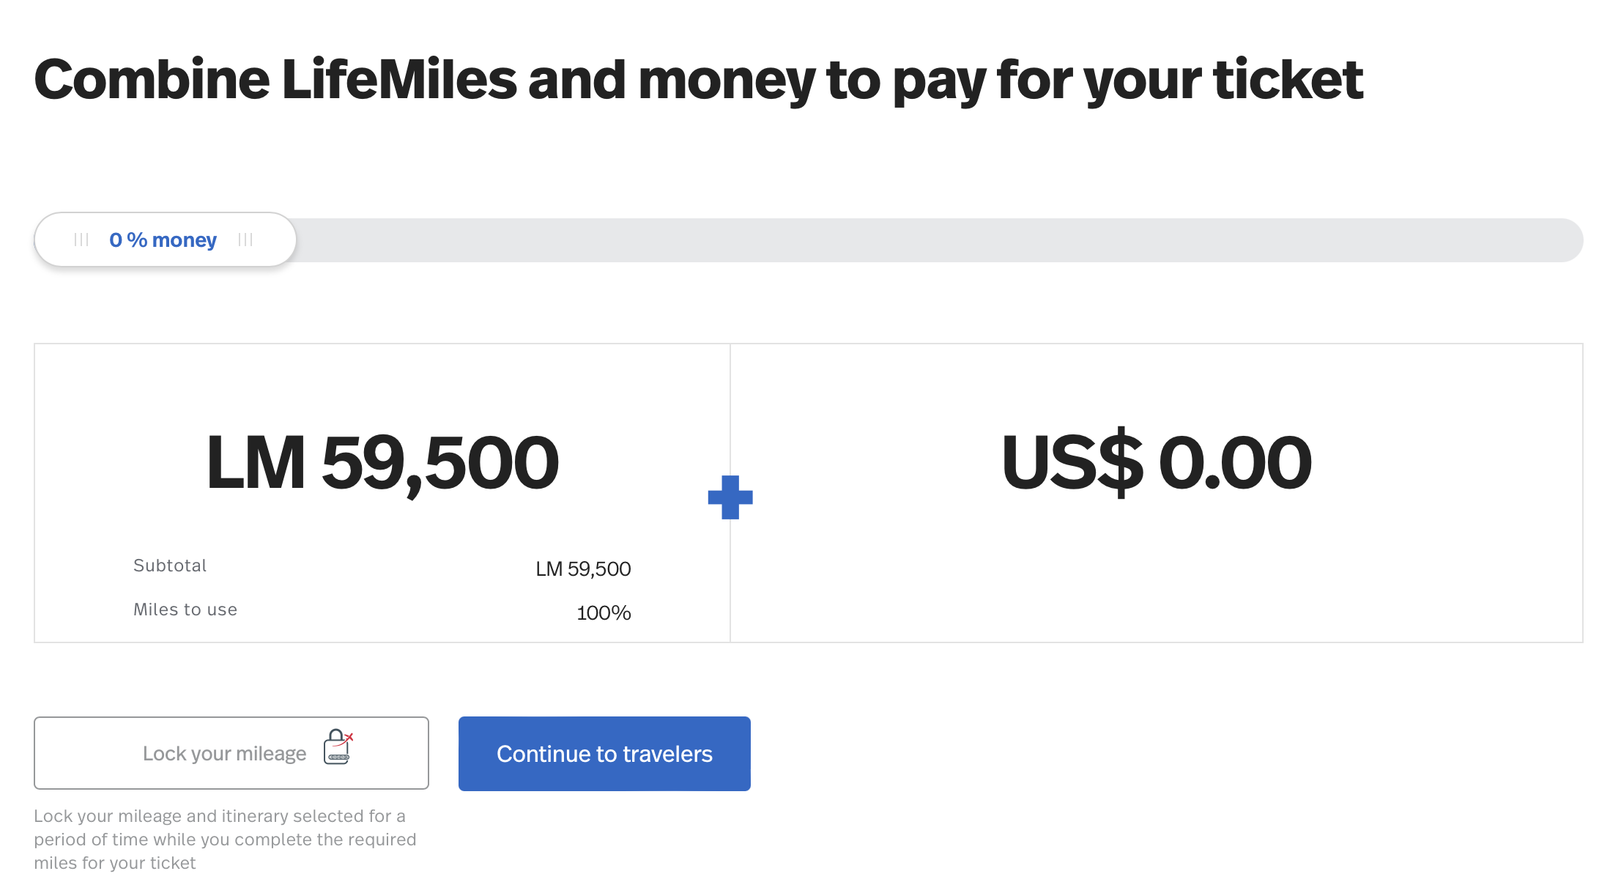Click the large LM 59,500 miles amount
Screen dimensions: 1610x882
[x=382, y=463]
